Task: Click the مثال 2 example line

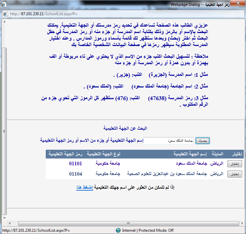Action: click(x=146, y=87)
